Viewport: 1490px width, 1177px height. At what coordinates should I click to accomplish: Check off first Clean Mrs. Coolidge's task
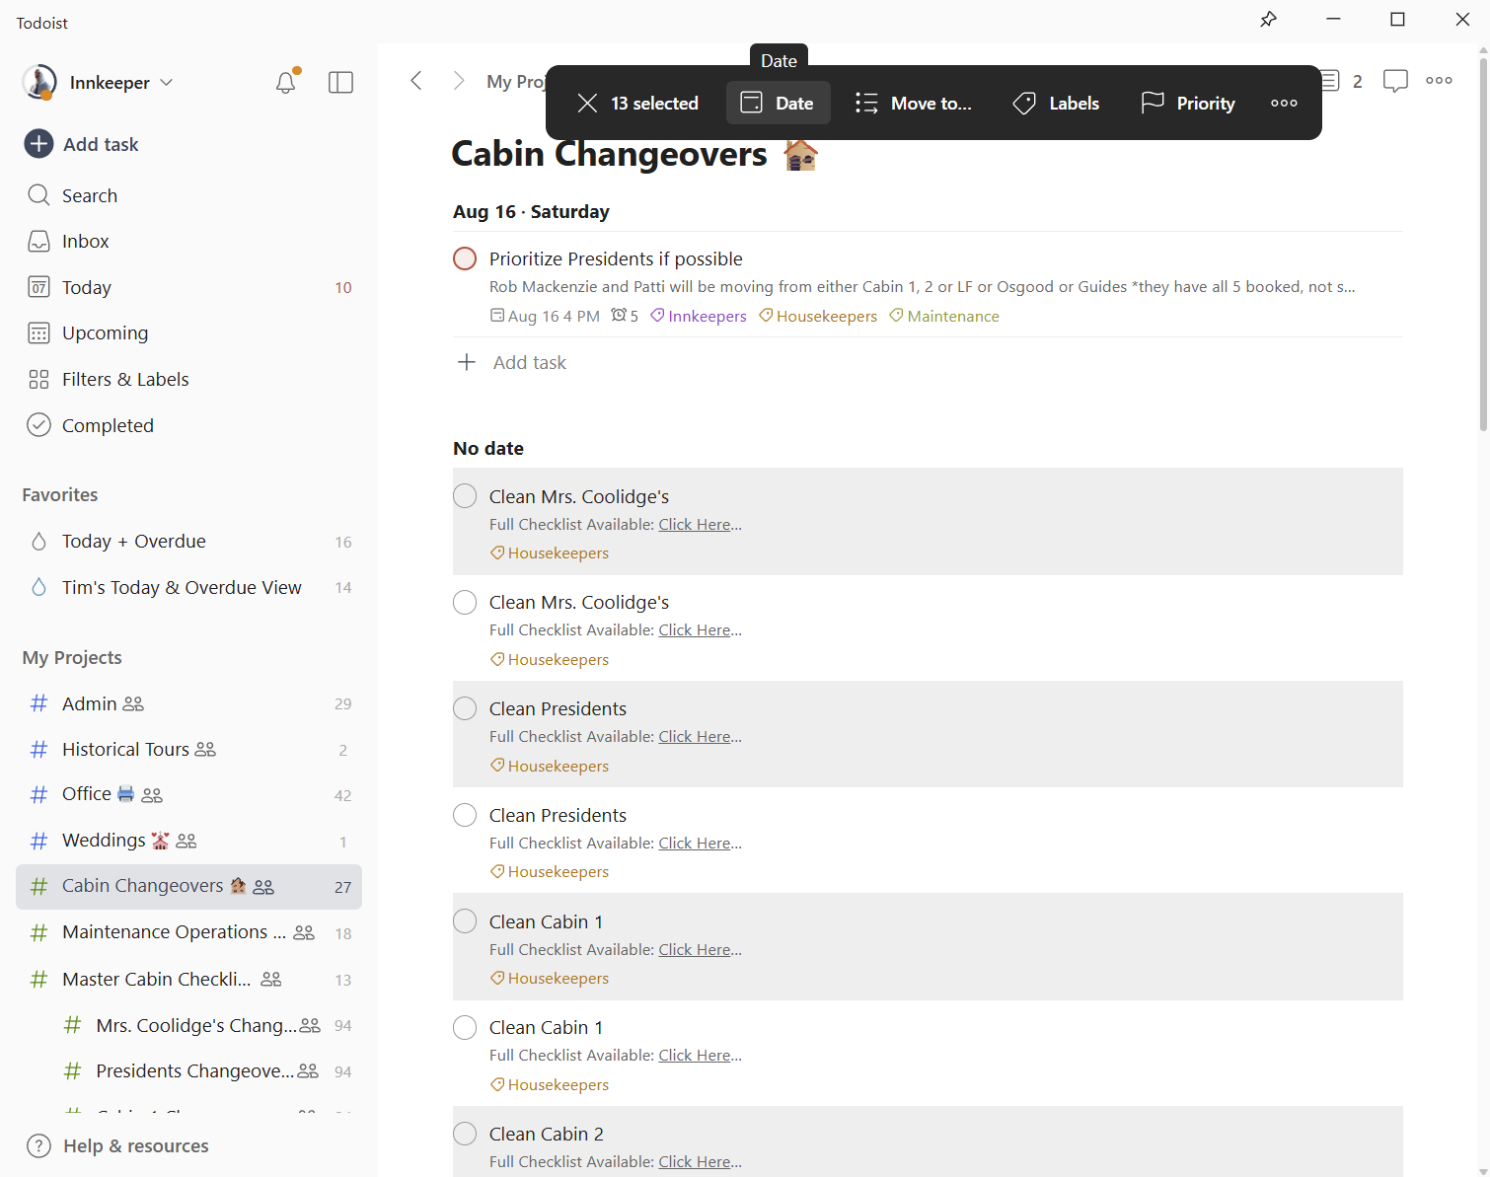pyautogui.click(x=465, y=496)
